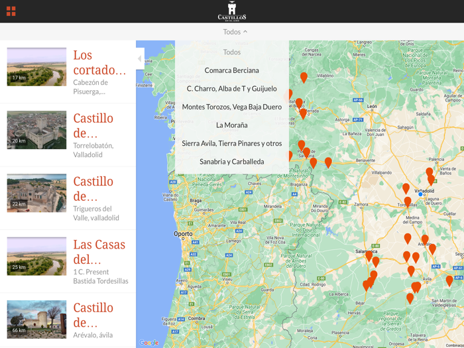Choose Comarca Berciana filter

point(232,70)
